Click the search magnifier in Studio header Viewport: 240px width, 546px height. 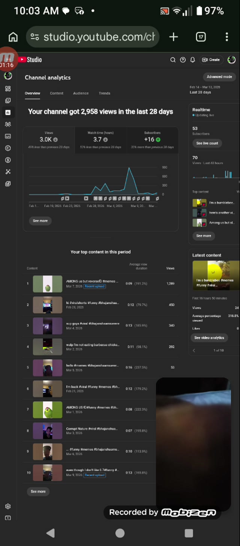click(173, 60)
